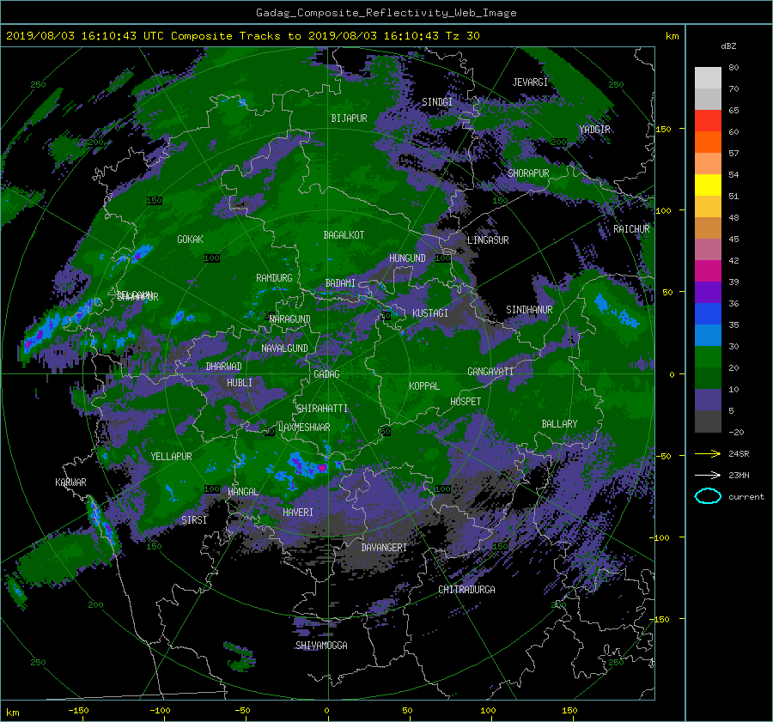Click the NAVALGUND city label
The image size is (773, 722).
click(x=284, y=349)
